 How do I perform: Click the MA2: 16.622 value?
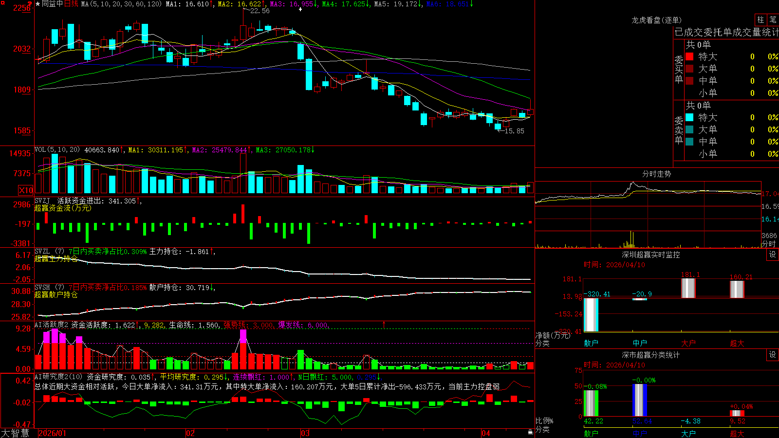tap(240, 4)
